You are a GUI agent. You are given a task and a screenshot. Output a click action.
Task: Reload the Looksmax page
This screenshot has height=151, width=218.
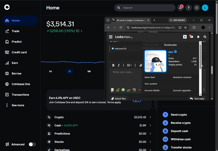point(121,27)
